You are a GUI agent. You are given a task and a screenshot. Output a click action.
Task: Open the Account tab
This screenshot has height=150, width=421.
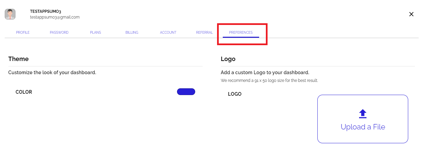(x=168, y=33)
